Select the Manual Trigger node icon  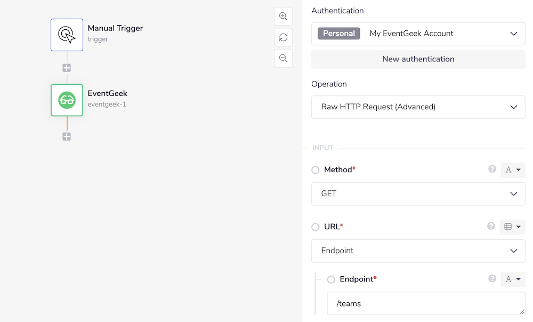tap(67, 35)
